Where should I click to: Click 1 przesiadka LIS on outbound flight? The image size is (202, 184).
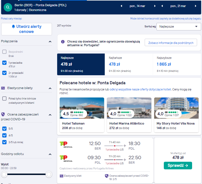point(115,150)
